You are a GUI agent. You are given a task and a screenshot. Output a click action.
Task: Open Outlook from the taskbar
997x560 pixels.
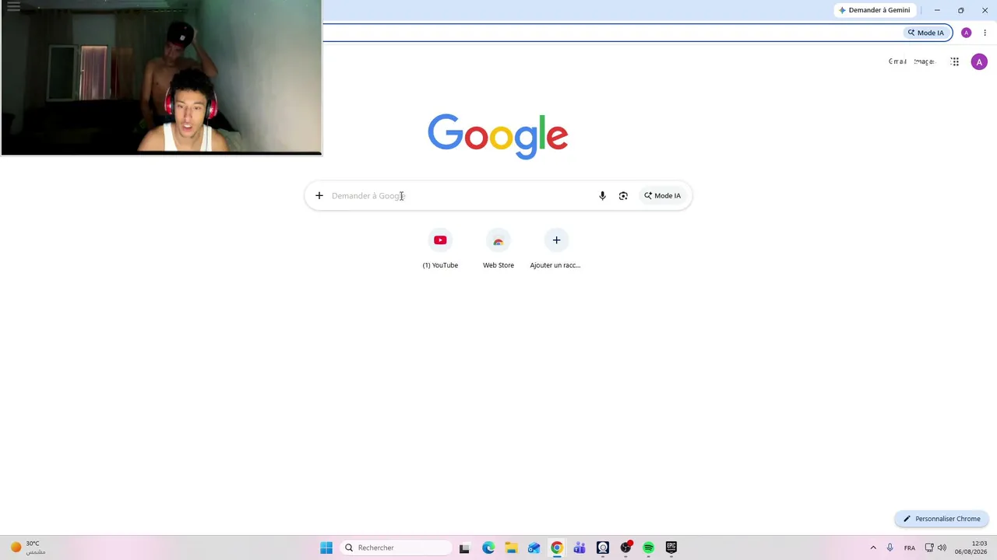point(534,548)
